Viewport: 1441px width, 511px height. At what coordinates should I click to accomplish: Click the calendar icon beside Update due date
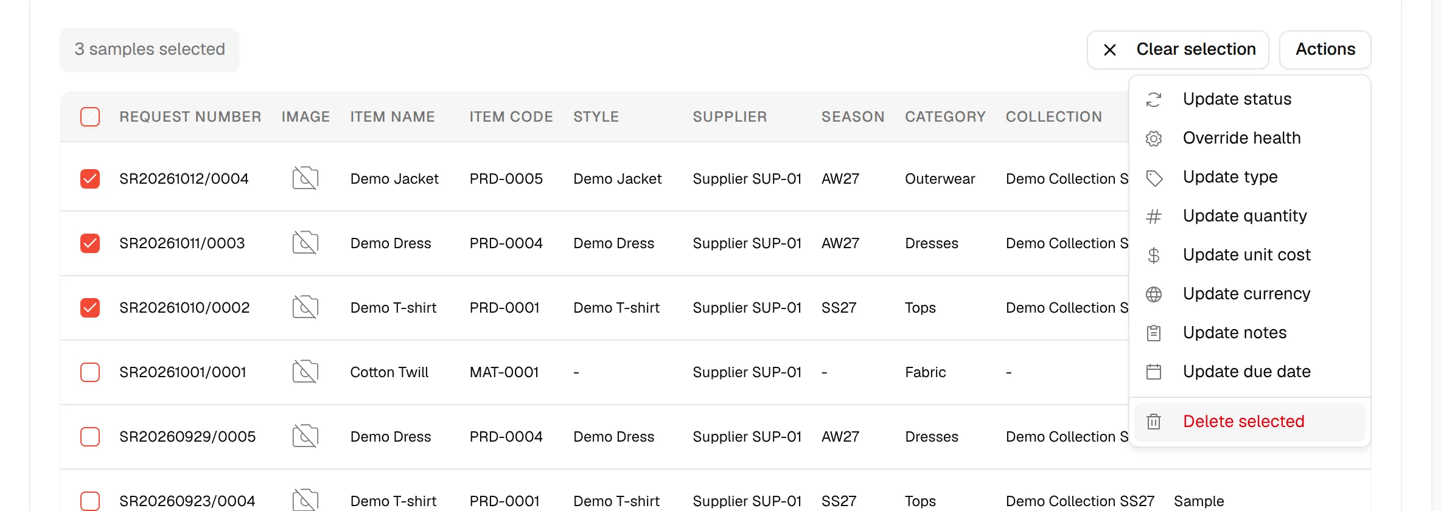coord(1154,372)
